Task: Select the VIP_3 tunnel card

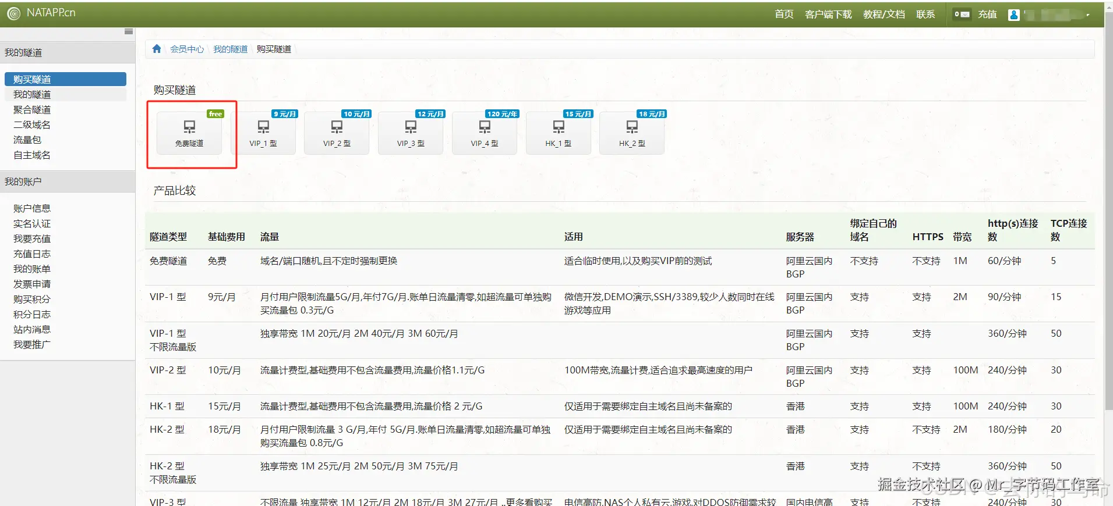Action: coord(411,133)
